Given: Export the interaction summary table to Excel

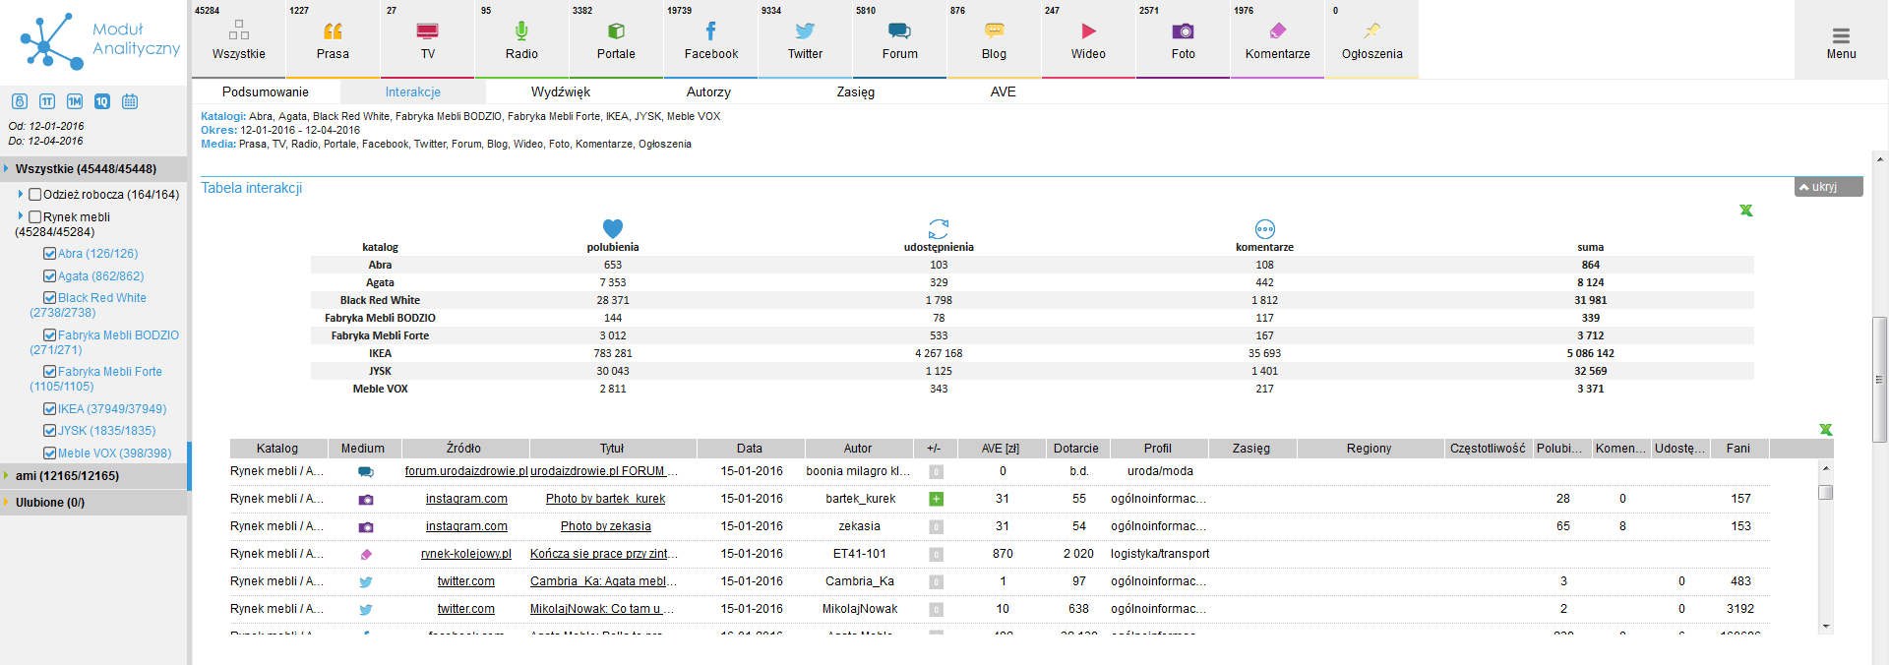Looking at the screenshot, I should click(x=1746, y=211).
